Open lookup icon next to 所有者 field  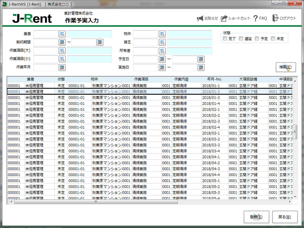coord(162,51)
